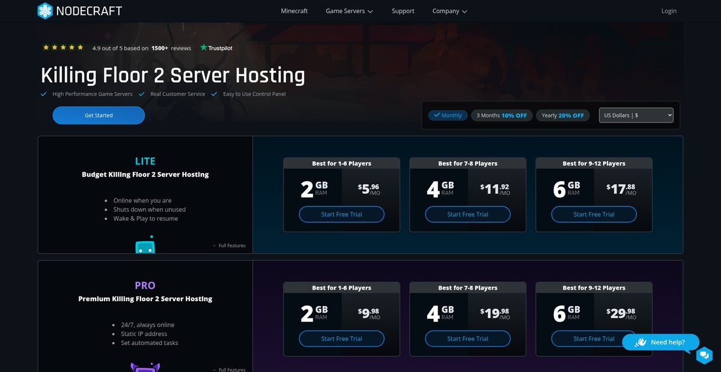Click the Set automated tasks bullet

pyautogui.click(x=150, y=343)
